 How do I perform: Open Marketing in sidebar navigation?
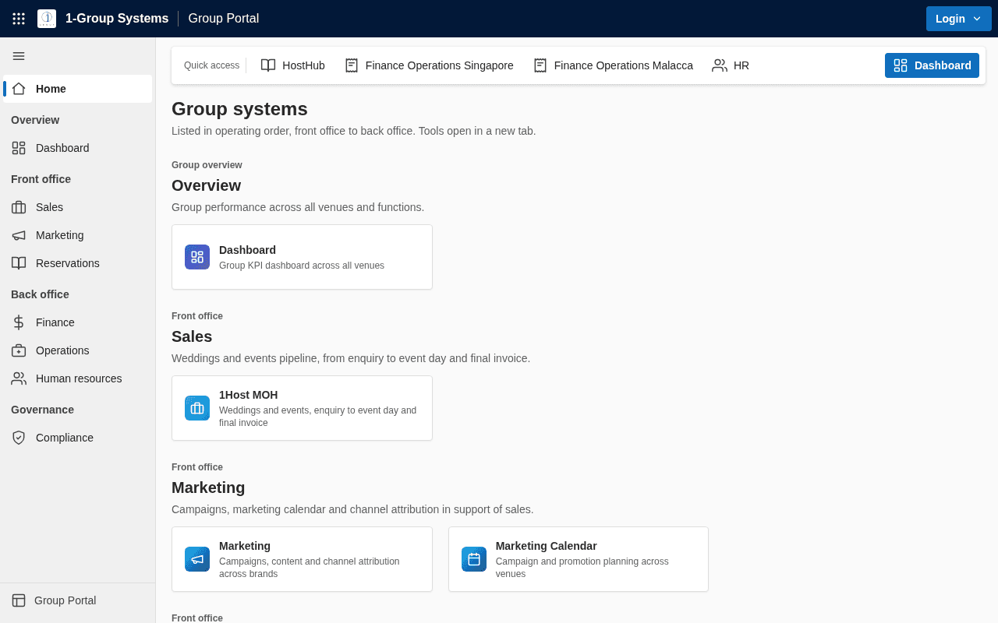(x=77, y=235)
